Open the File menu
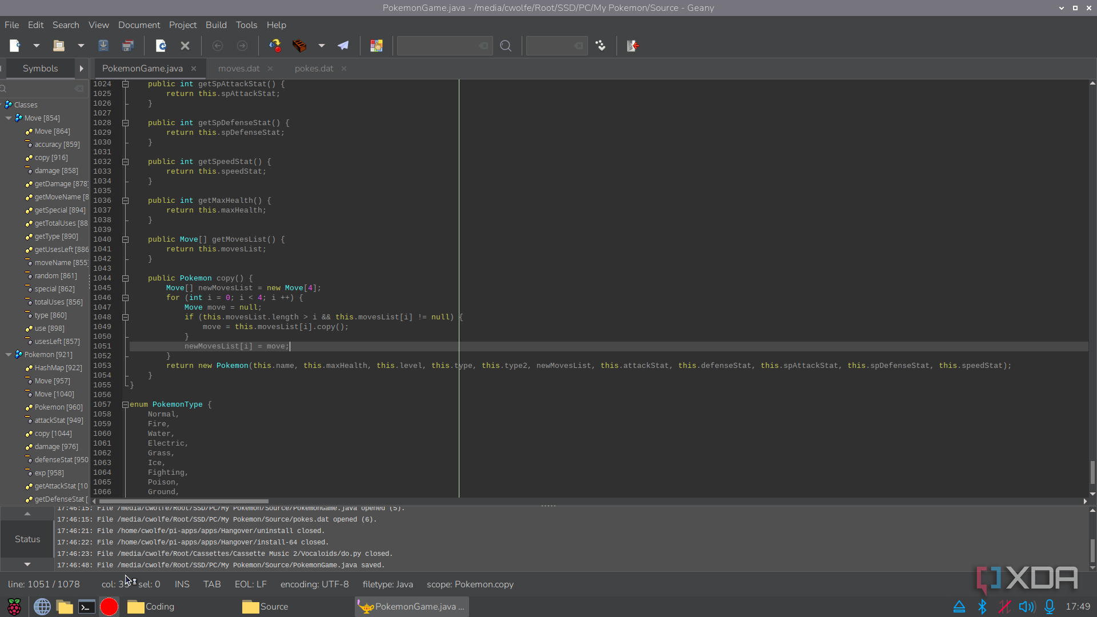Image resolution: width=1097 pixels, height=617 pixels. 12,25
